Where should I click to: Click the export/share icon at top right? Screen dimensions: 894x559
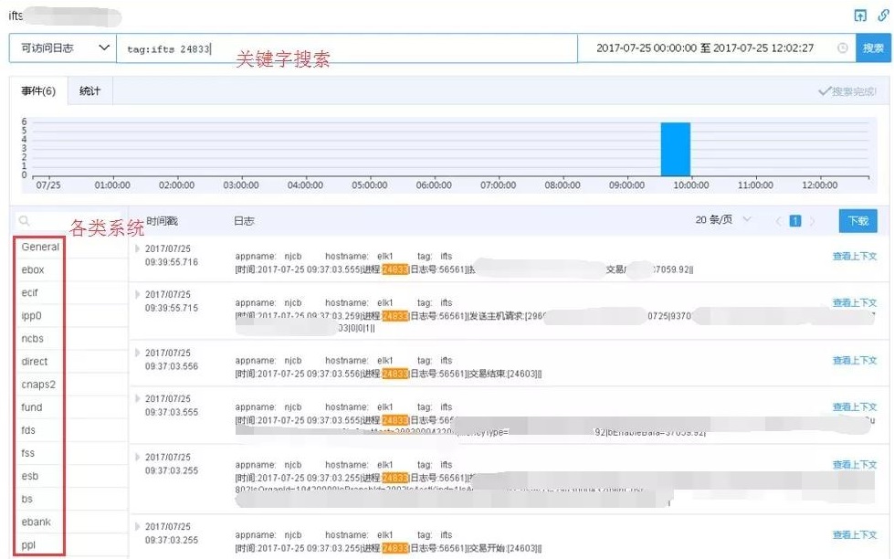pos(859,16)
